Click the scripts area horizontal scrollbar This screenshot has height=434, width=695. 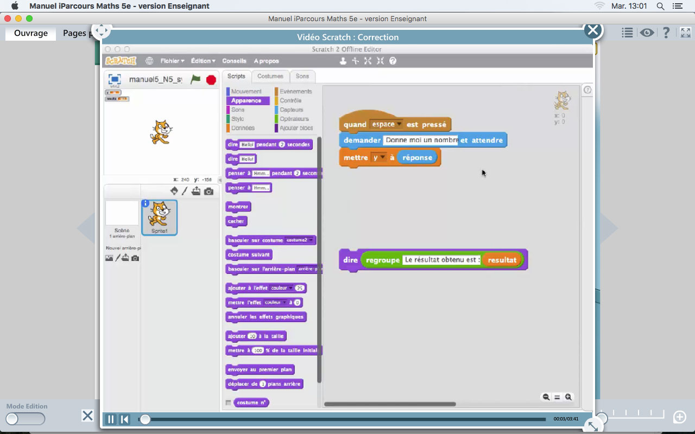390,404
